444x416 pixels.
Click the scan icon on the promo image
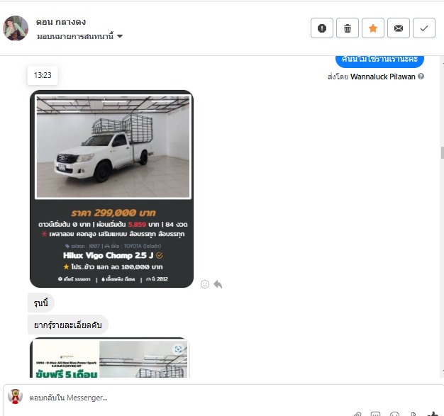coord(178,349)
